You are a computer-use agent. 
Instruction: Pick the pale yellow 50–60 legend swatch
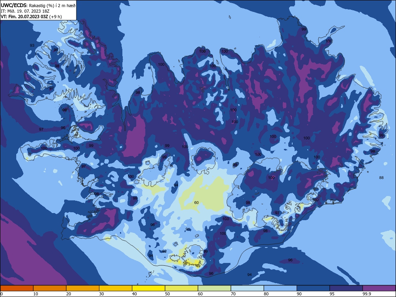click(x=181, y=288)
